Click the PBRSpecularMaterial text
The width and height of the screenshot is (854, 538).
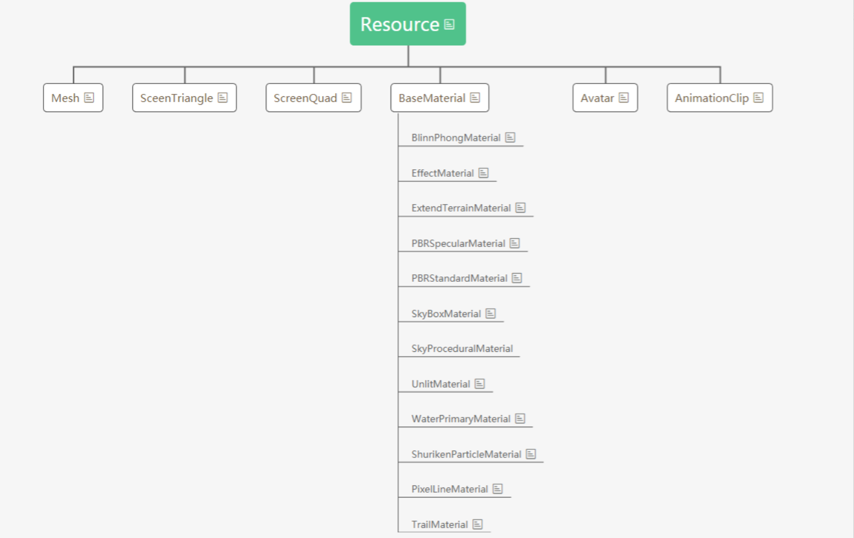458,243
